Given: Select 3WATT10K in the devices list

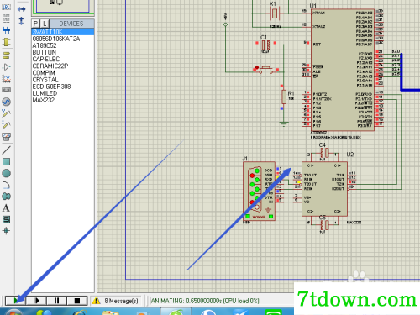Looking at the screenshot, I should (63, 32).
